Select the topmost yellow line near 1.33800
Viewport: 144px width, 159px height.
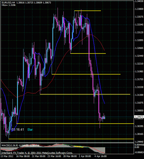click(87, 11)
